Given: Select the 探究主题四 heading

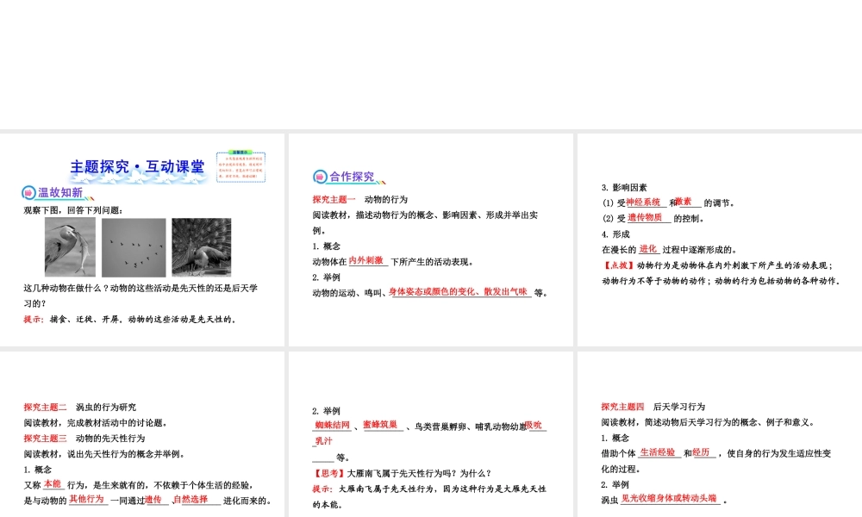Looking at the screenshot, I should pyautogui.click(x=622, y=407).
